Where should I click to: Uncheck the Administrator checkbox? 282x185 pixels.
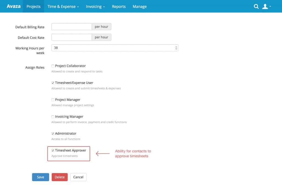pos(53,134)
